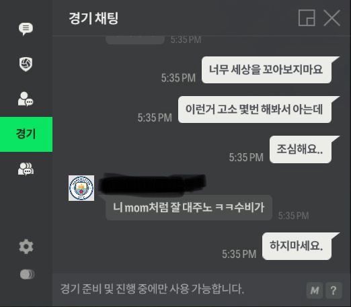The height and width of the screenshot is (307, 351).
Task: Select the green 경기 tab
Action: (26, 134)
